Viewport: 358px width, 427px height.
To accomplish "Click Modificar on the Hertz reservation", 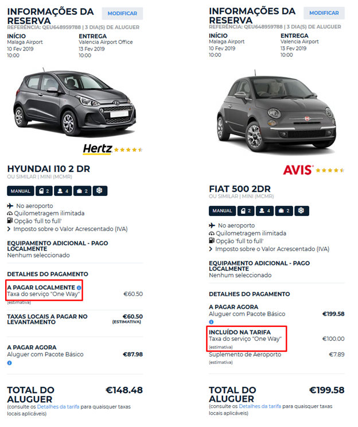I will coord(122,13).
